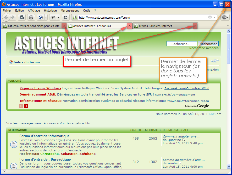Go back with the back arrow button

[6, 18]
